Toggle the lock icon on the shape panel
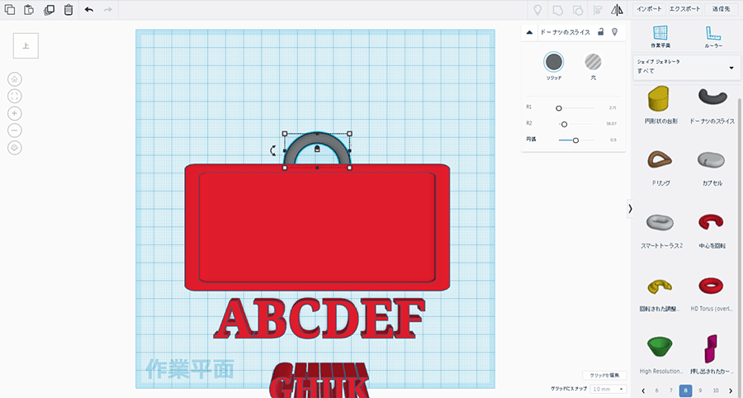This screenshot has width=743, height=398. pyautogui.click(x=600, y=31)
